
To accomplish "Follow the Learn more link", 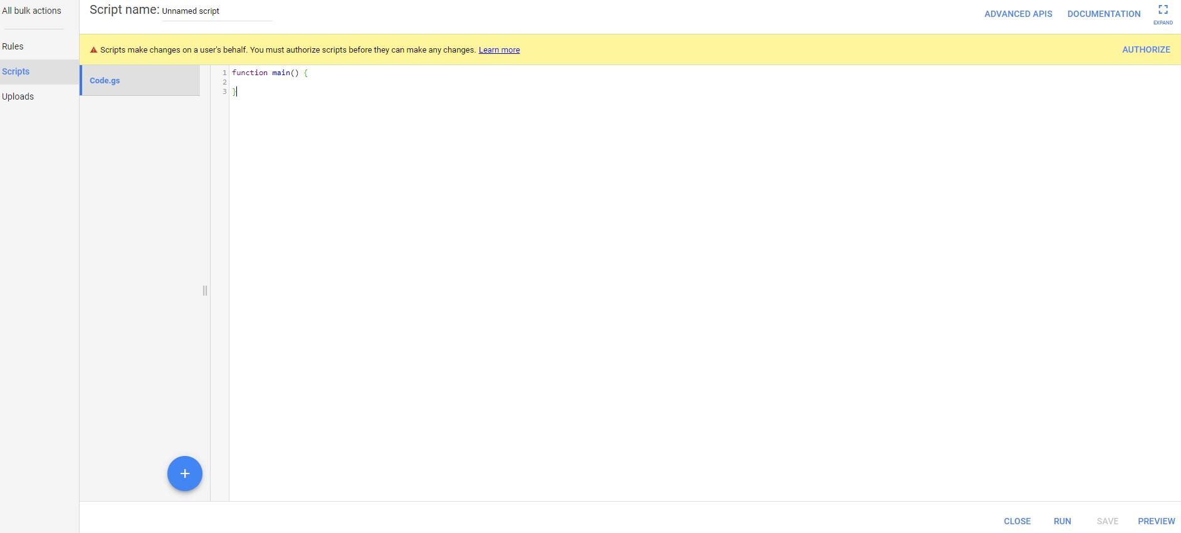I will [x=499, y=50].
